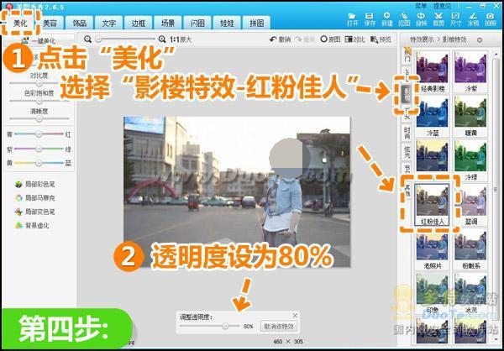Toggle the 原图 original image view
Screen dimensions: 504x351
pos(330,39)
